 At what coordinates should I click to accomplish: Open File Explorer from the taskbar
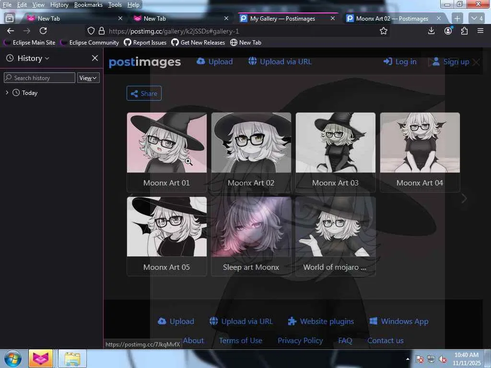[x=72, y=358]
